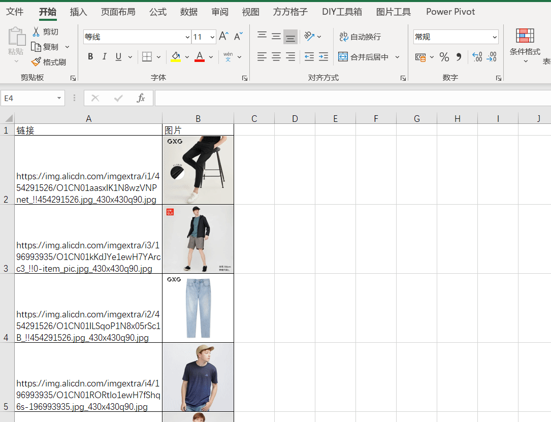Open the Power Pivot tab
This screenshot has height=422, width=551.
point(450,12)
